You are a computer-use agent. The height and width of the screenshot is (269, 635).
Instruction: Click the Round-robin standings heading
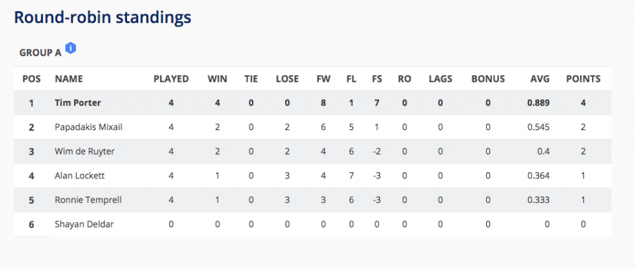(103, 17)
